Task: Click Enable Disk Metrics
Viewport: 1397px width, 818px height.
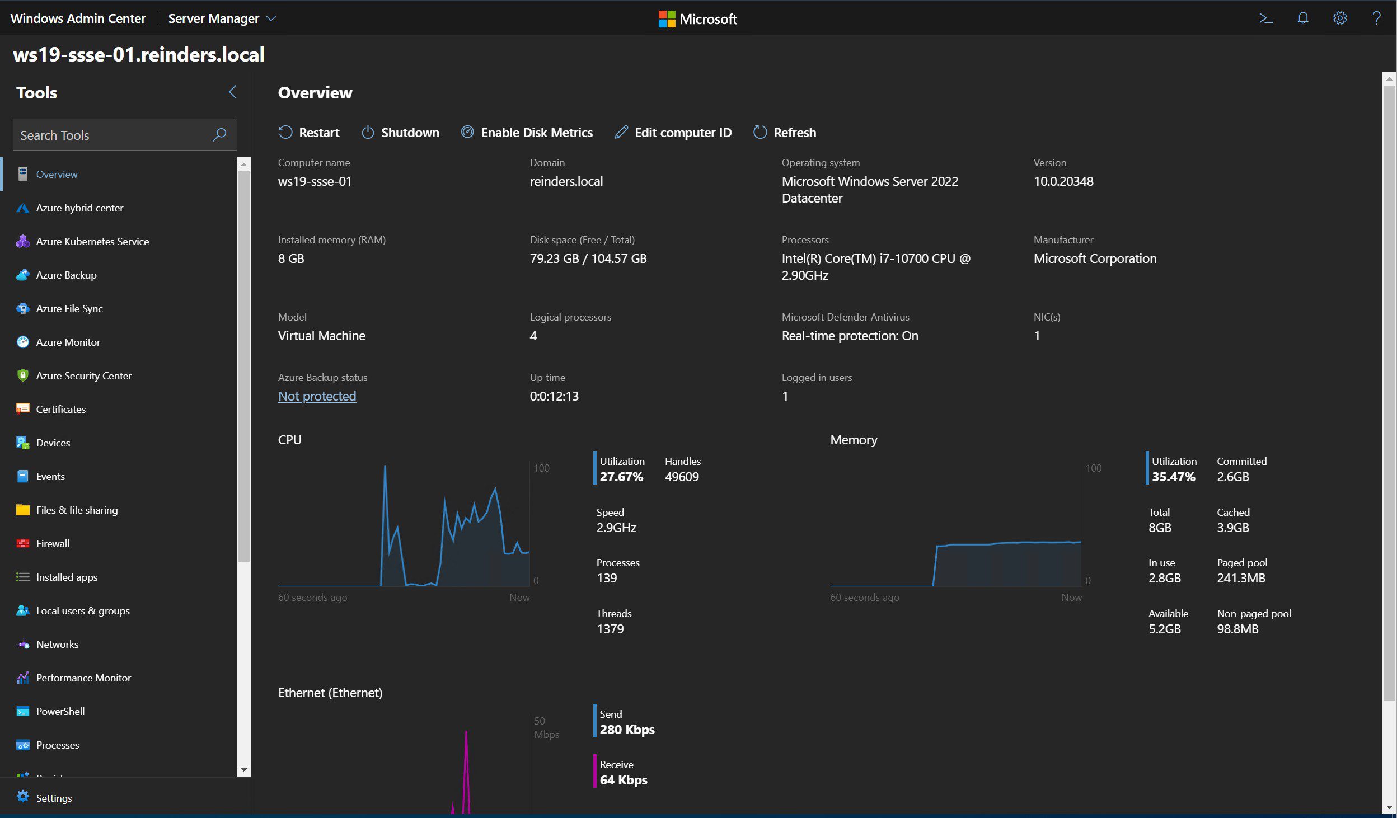Action: pyautogui.click(x=527, y=133)
